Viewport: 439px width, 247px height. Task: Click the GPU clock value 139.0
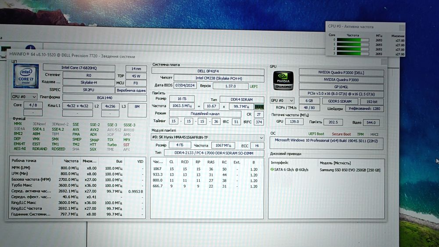[294, 122]
